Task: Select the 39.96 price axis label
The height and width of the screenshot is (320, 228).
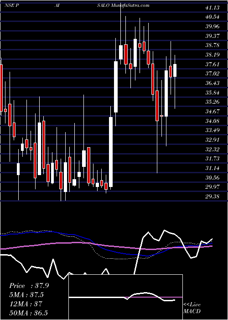Action: 212,27
